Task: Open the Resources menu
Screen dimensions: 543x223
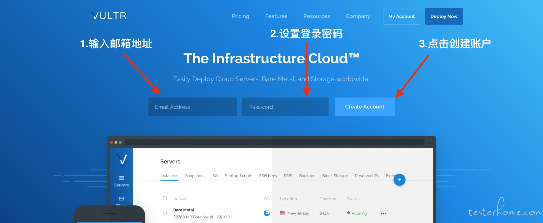Action: (x=317, y=16)
